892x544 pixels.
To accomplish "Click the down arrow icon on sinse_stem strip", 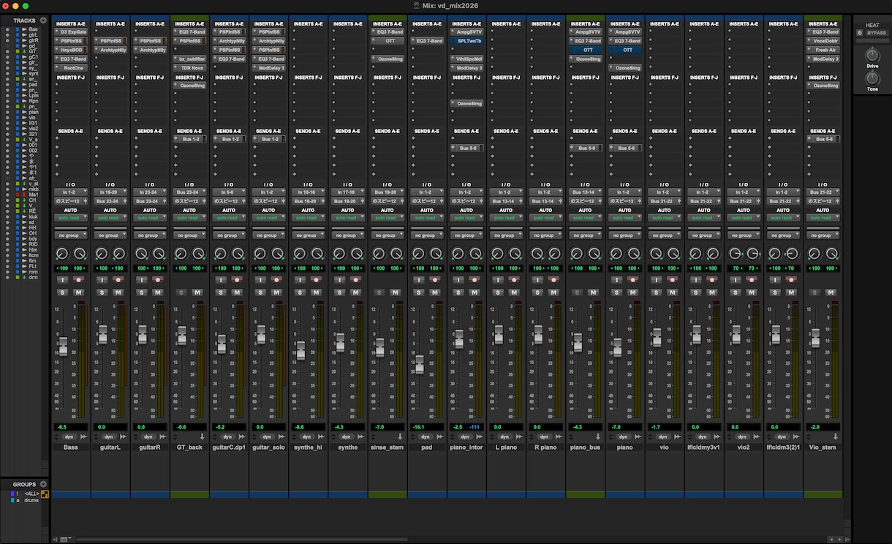I will tap(399, 437).
